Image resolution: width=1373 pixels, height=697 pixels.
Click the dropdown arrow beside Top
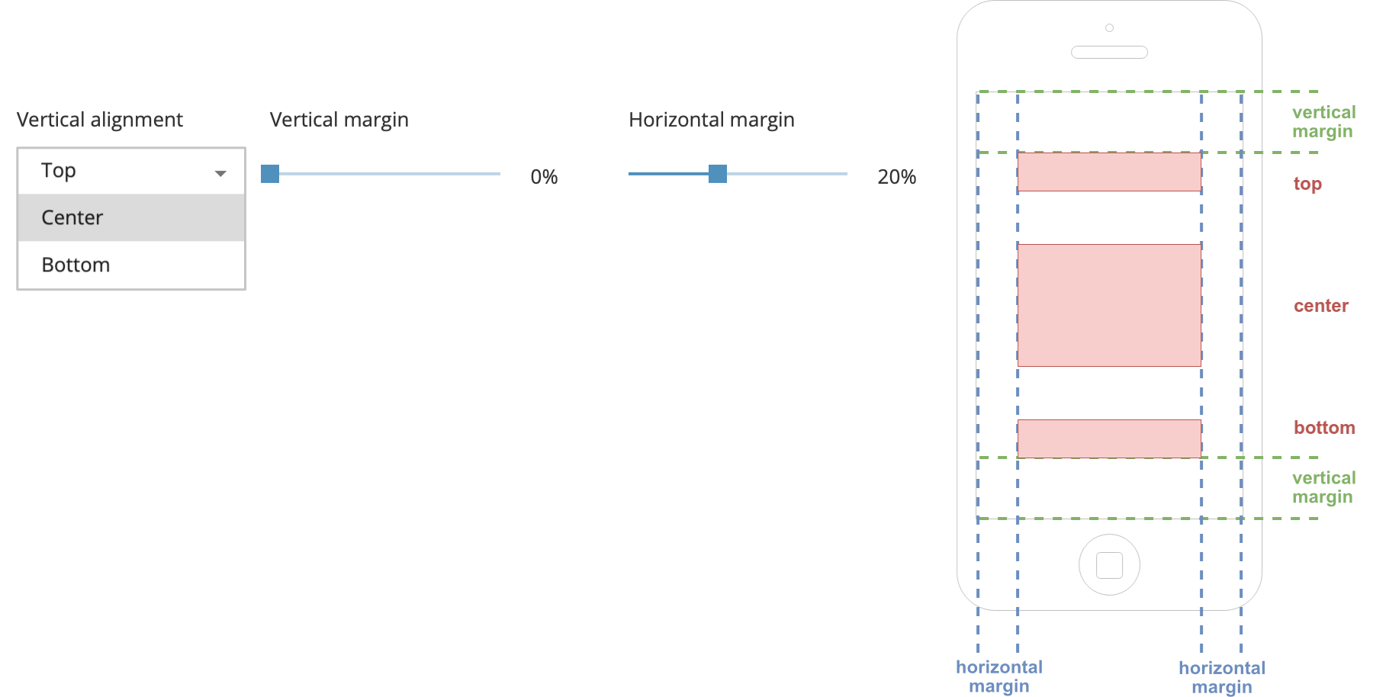pyautogui.click(x=220, y=173)
